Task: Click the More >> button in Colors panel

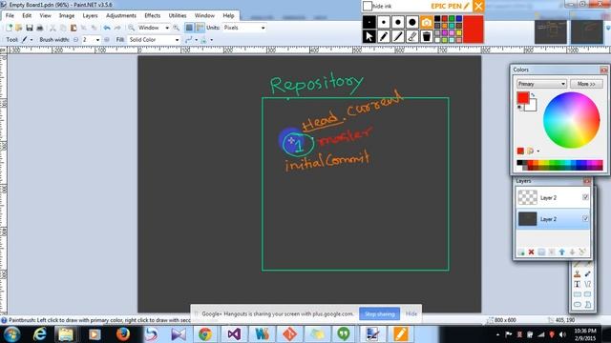Action: point(586,84)
